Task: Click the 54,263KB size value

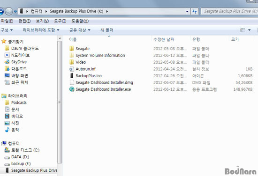Action: (x=244, y=82)
